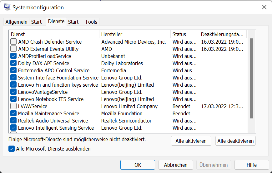This screenshot has width=272, height=173.
Task: Sort by the Dienst column header
Action: coord(54,34)
